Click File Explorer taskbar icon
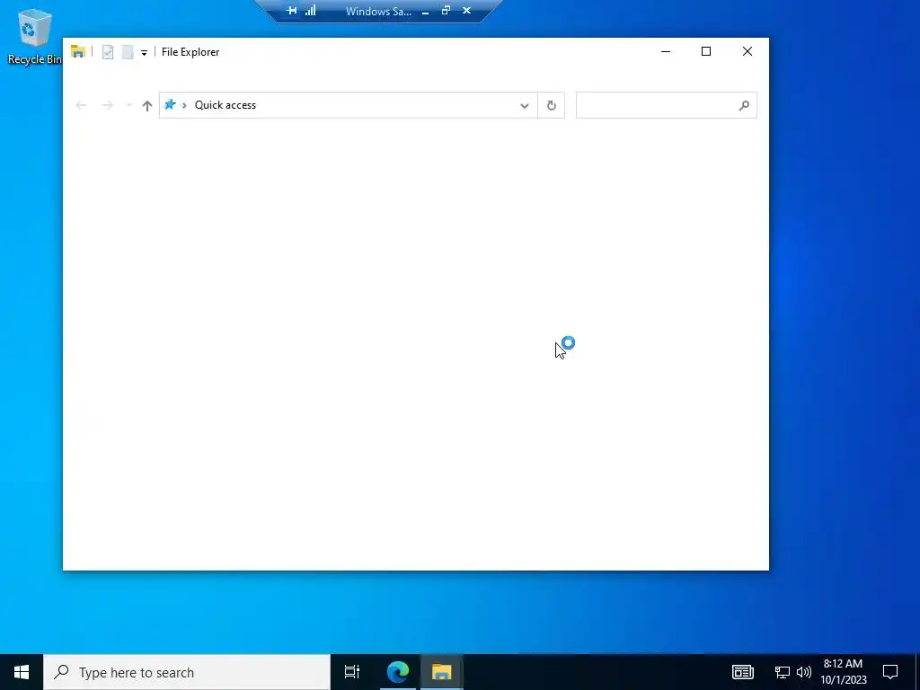Image resolution: width=920 pixels, height=690 pixels. pos(442,672)
